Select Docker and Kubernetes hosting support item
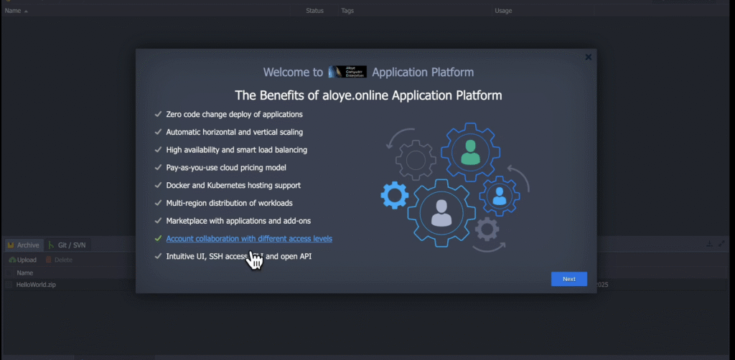The image size is (735, 360). pyautogui.click(x=235, y=185)
